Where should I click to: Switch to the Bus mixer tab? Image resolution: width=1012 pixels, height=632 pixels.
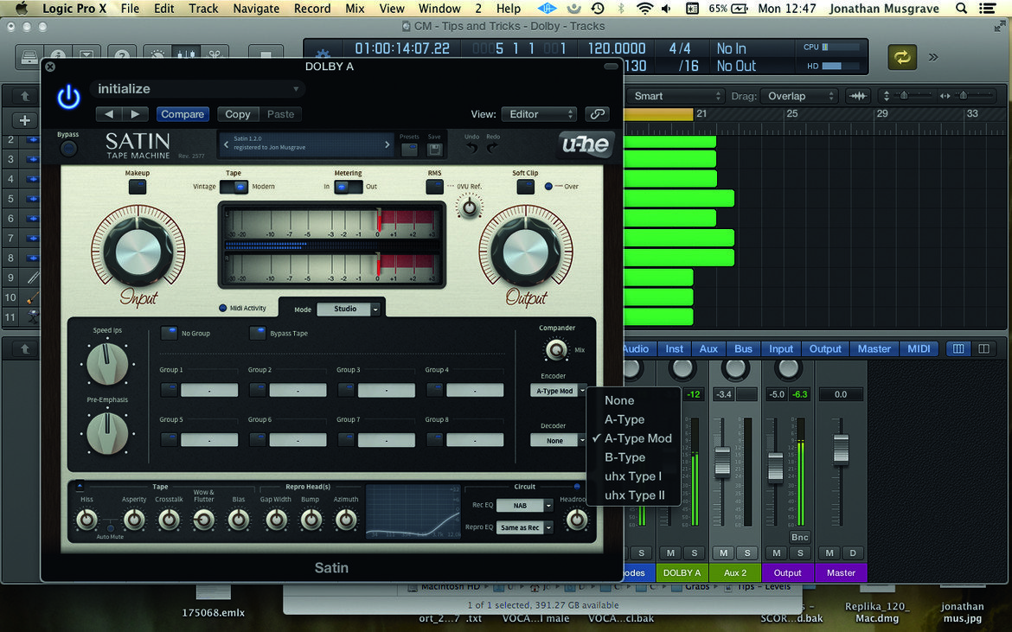click(x=743, y=349)
